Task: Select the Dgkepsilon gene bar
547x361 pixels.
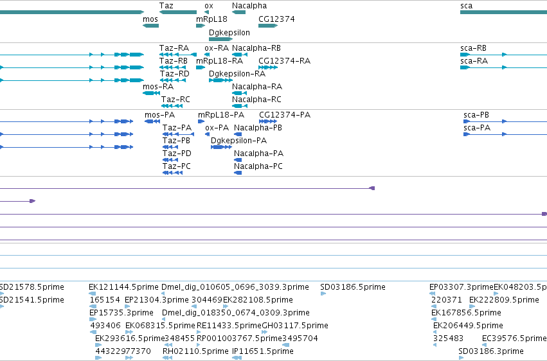Action: [221, 39]
